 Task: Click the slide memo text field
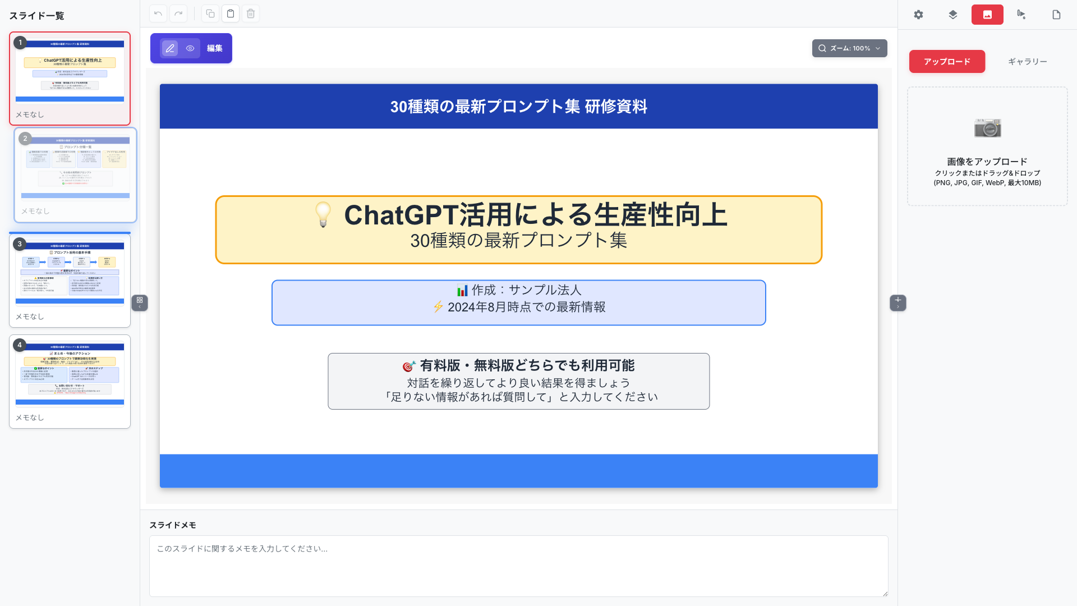click(518, 566)
